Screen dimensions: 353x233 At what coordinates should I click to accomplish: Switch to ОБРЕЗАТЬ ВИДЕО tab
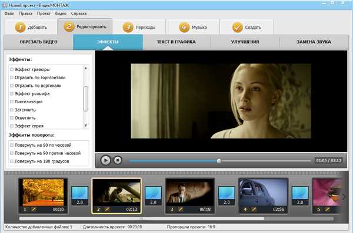tap(38, 42)
